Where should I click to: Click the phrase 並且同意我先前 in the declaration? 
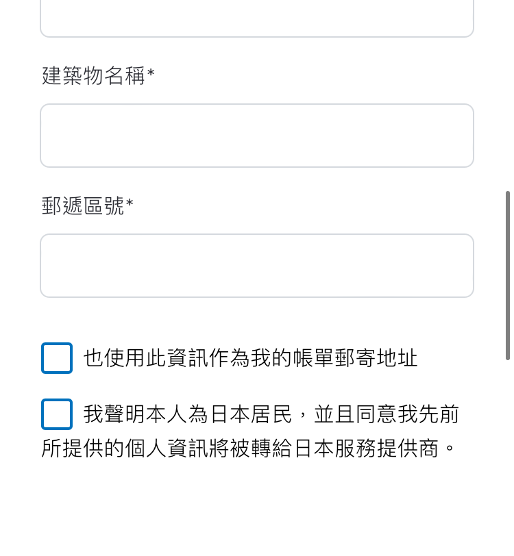pyautogui.click(x=387, y=414)
